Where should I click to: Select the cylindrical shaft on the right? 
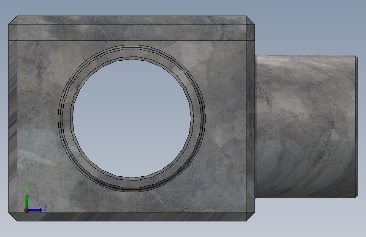pyautogui.click(x=306, y=127)
